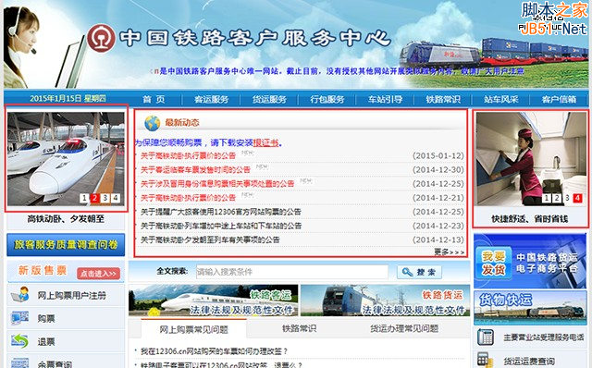Click the 铁路客运 法律法规及规范性文件 banner
Viewport: 592px width, 368px height.
[x=214, y=301]
